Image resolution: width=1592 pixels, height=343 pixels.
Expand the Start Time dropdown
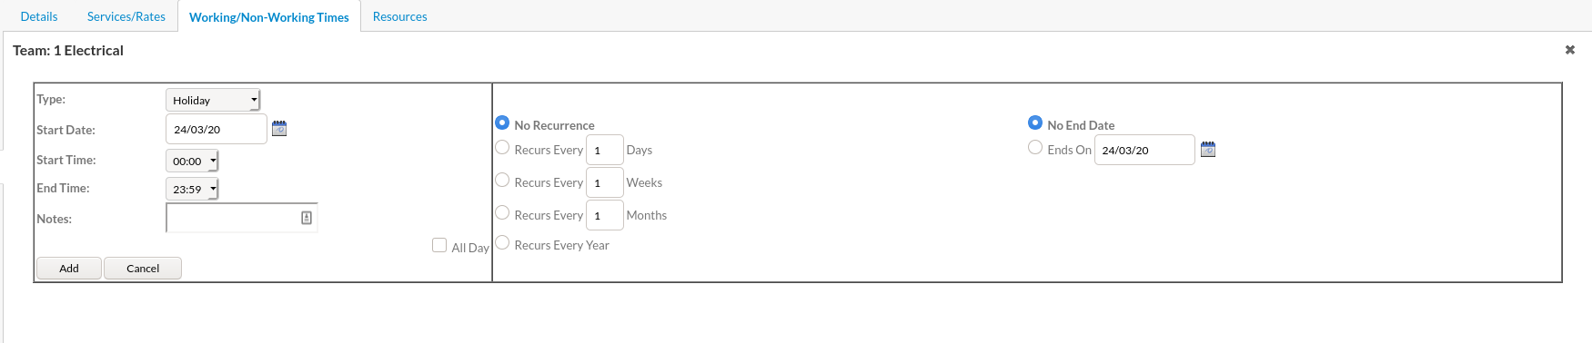point(192,161)
